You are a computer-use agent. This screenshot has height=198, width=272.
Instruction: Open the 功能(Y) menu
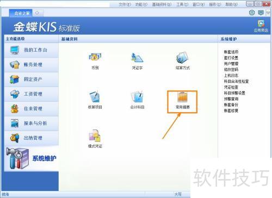(141, 4)
